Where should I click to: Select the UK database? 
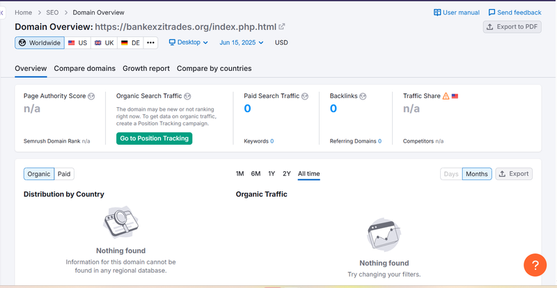(x=104, y=42)
